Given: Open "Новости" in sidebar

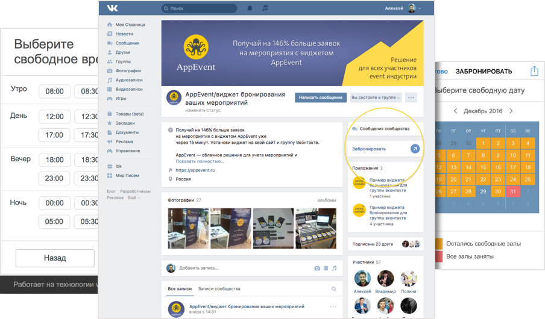Looking at the screenshot, I should (x=124, y=34).
